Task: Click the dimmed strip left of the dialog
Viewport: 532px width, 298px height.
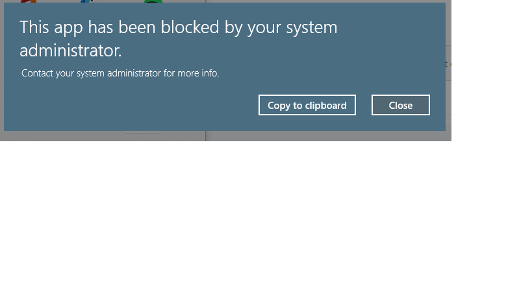Action: (x=2, y=67)
